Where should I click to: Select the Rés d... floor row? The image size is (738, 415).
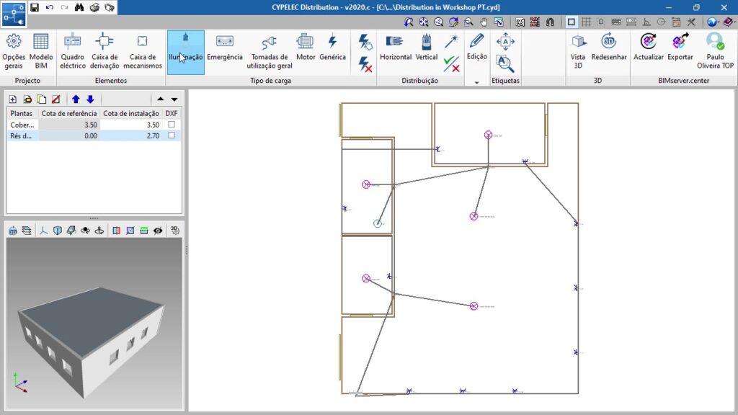[x=22, y=135]
